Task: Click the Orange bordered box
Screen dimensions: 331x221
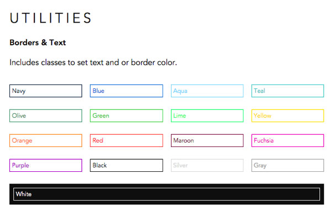Action: click(x=46, y=141)
